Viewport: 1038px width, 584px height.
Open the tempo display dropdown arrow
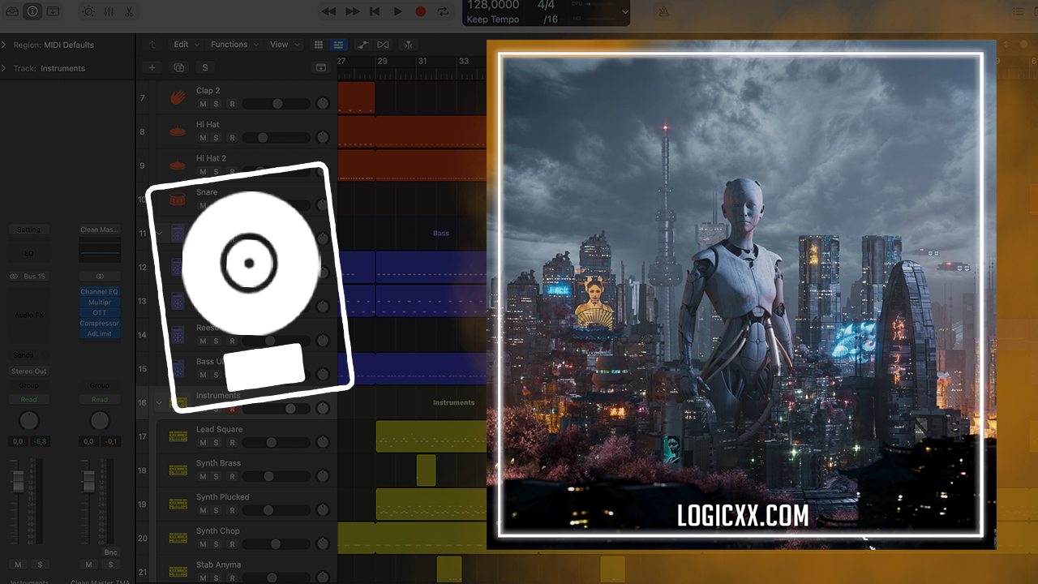tap(624, 12)
